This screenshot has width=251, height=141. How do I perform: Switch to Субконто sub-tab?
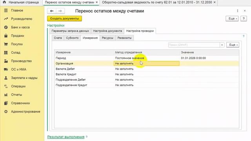(x=72, y=38)
